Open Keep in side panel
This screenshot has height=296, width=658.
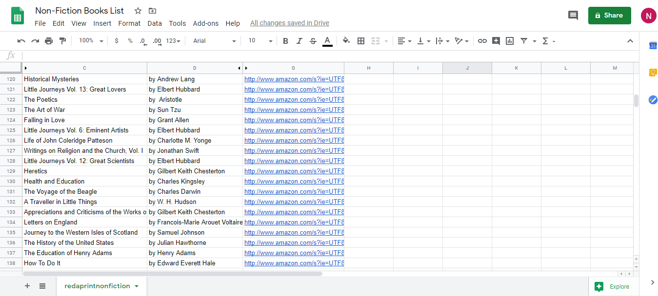pos(653,73)
